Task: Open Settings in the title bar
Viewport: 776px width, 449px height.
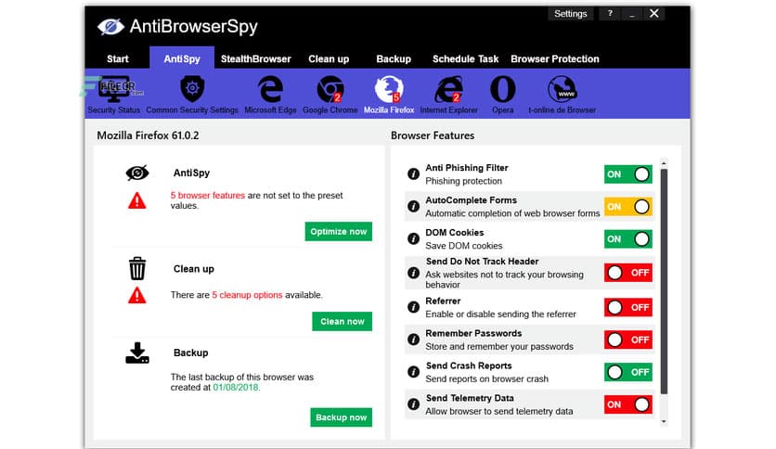Action: click(x=570, y=14)
